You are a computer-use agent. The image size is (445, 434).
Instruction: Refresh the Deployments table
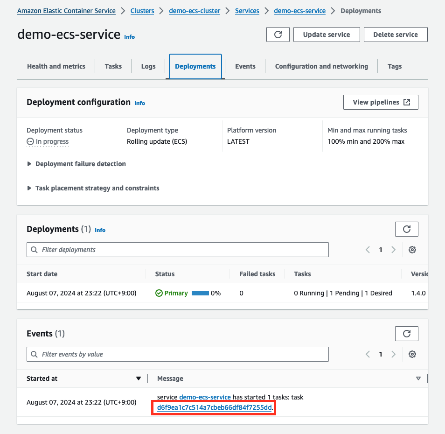click(406, 229)
